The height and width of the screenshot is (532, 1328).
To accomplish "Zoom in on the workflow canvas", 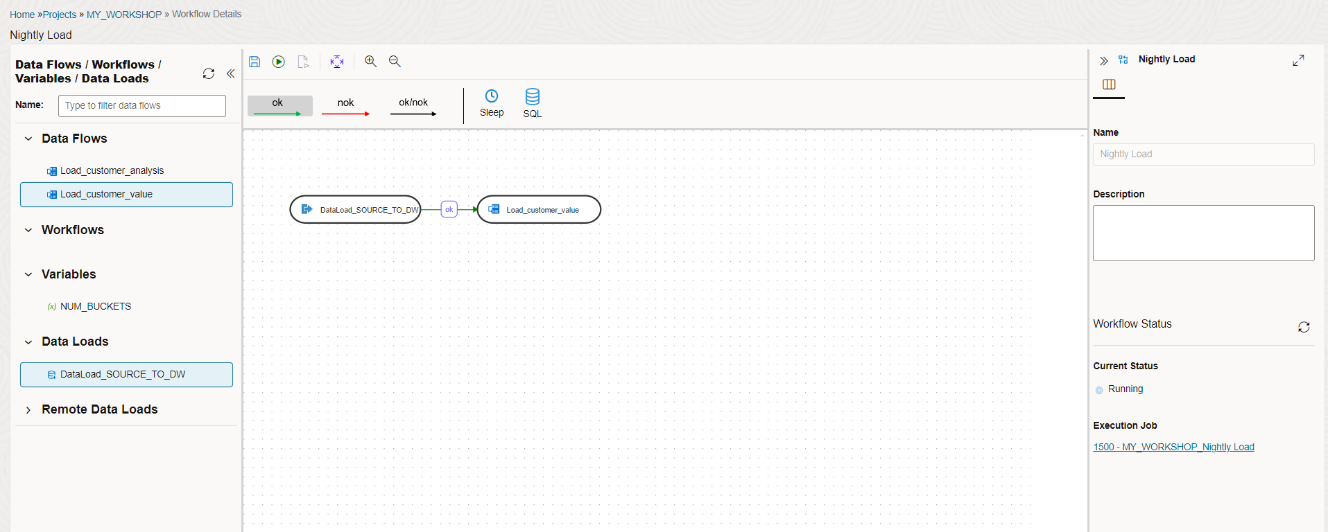I will tap(371, 62).
